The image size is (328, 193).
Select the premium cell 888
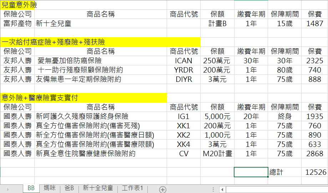[314, 79]
